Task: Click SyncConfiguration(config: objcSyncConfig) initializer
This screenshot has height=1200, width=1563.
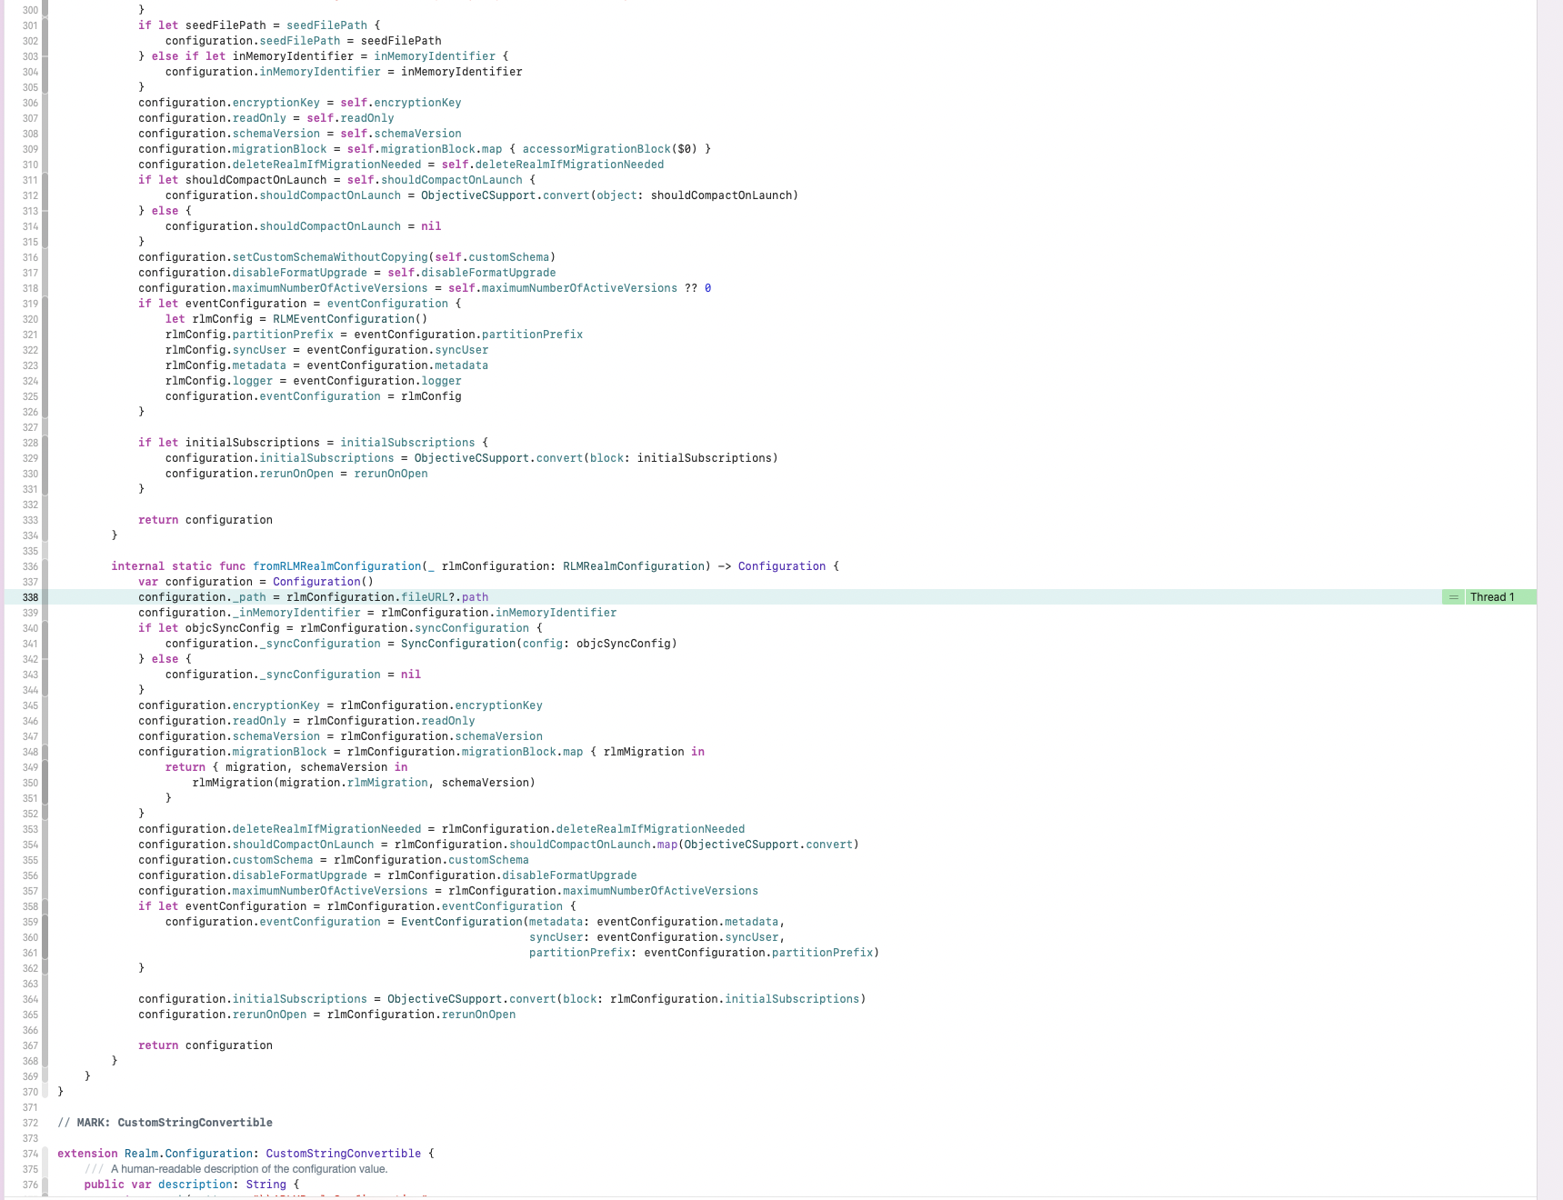Action: pos(539,644)
